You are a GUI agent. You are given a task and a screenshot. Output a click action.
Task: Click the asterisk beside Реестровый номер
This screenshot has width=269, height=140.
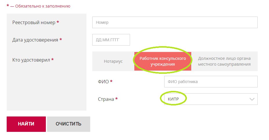click(58, 22)
